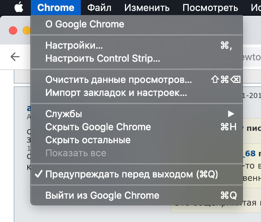This screenshot has width=261, height=222.
Task: Select Скрыть Google Chrome
Action: 136,127
